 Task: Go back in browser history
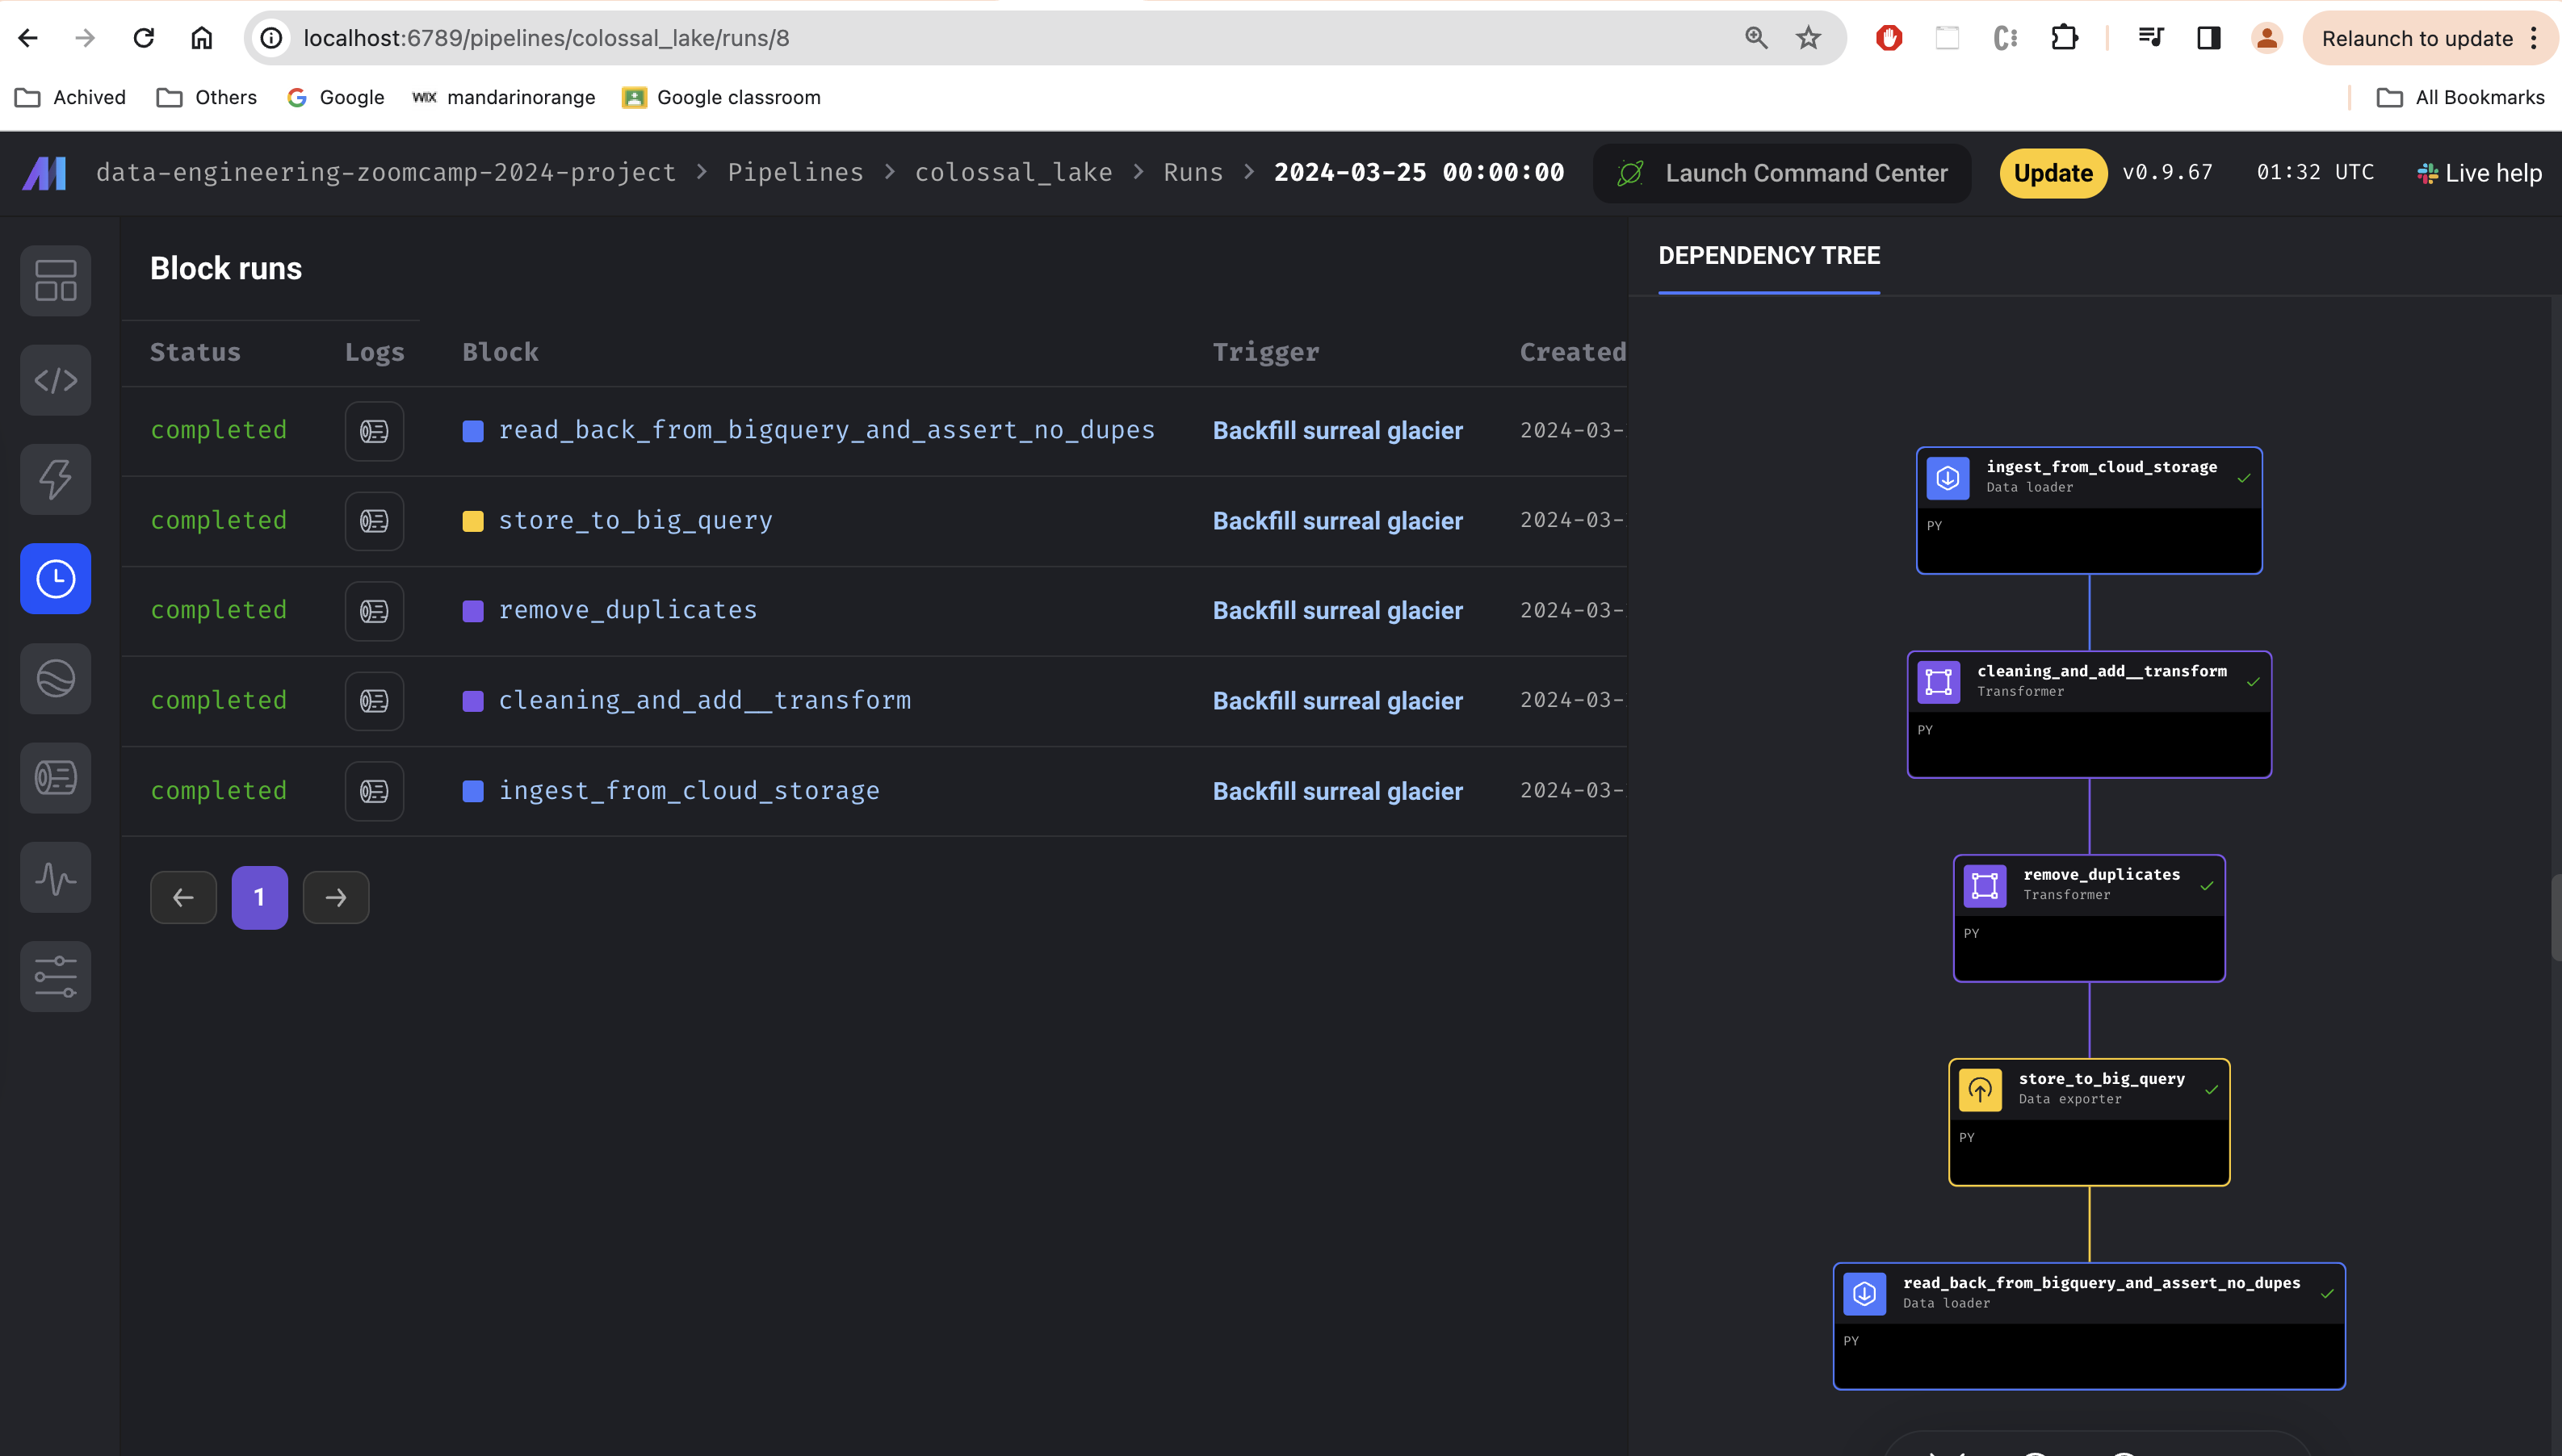pos(28,38)
